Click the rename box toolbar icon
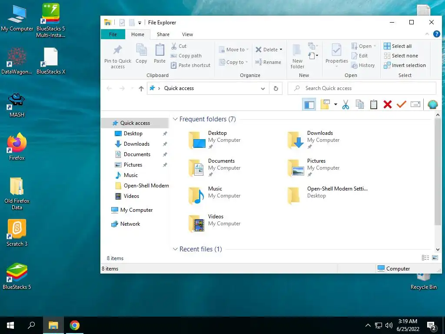Screen dimensions: 445x334 [415, 104]
